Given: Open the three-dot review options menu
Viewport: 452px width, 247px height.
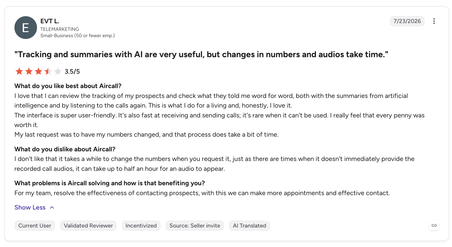Looking at the screenshot, I should [434, 21].
